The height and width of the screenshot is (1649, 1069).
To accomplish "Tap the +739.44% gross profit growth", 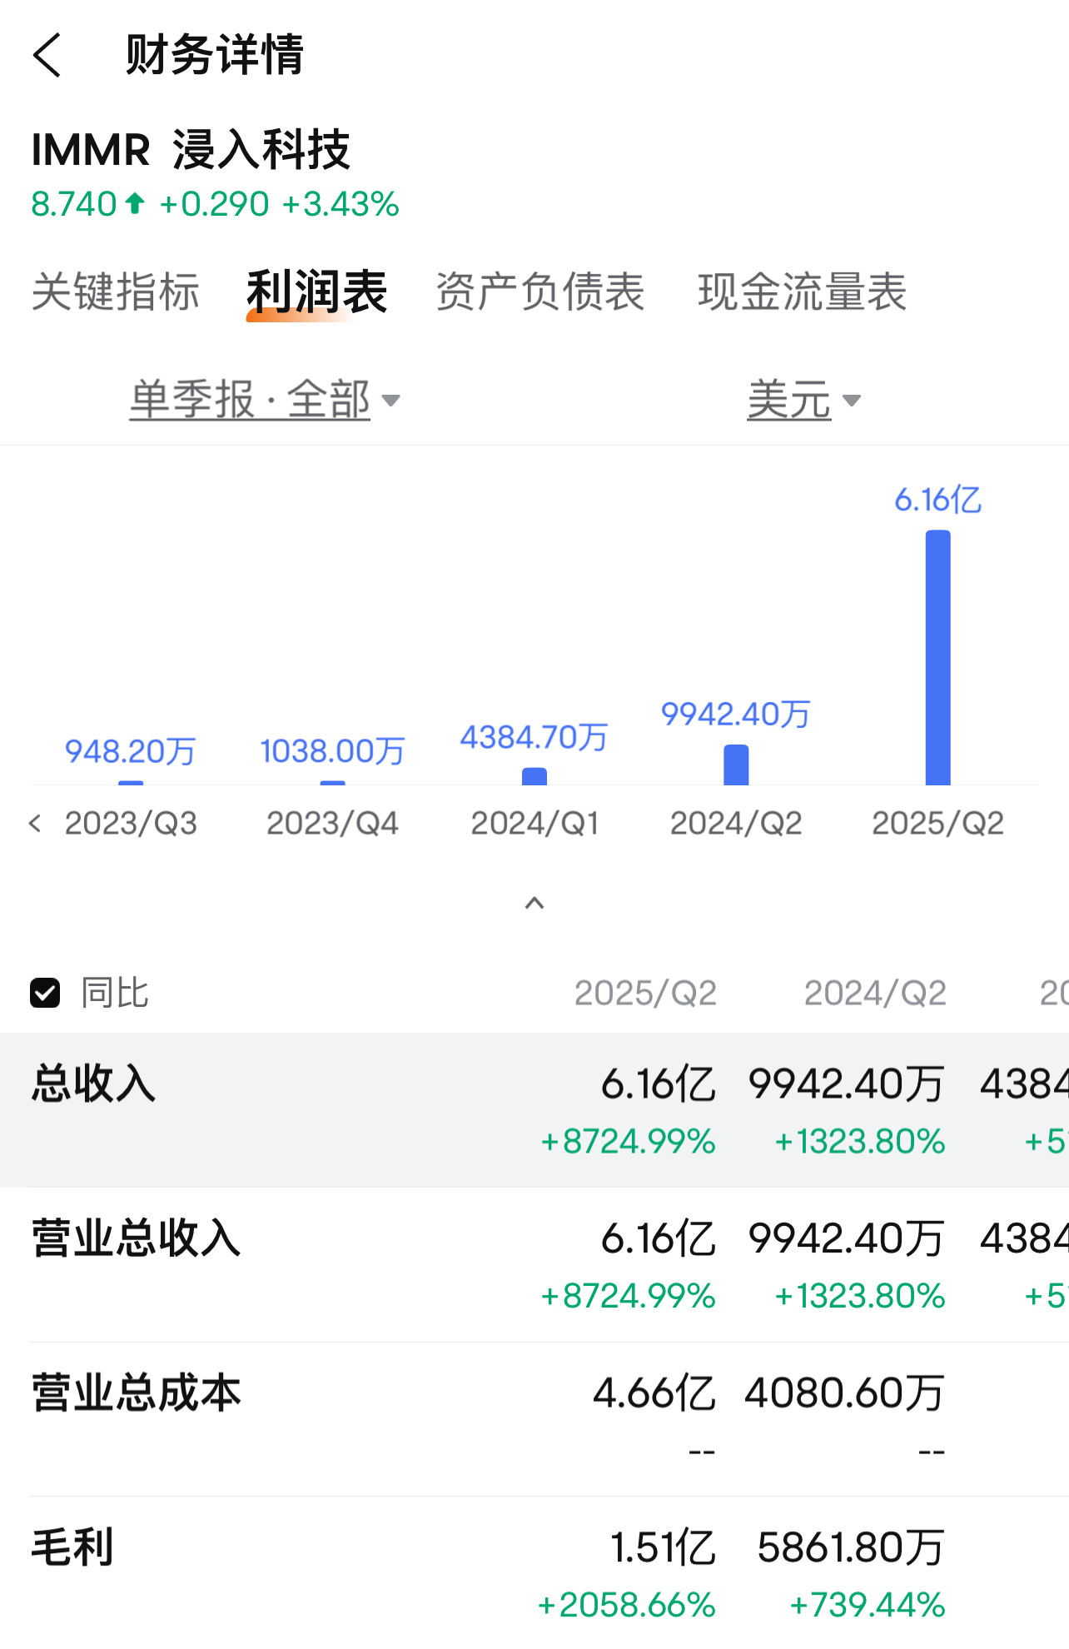I will click(867, 1605).
